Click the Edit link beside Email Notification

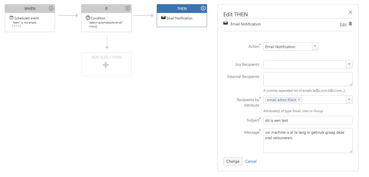tap(343, 24)
